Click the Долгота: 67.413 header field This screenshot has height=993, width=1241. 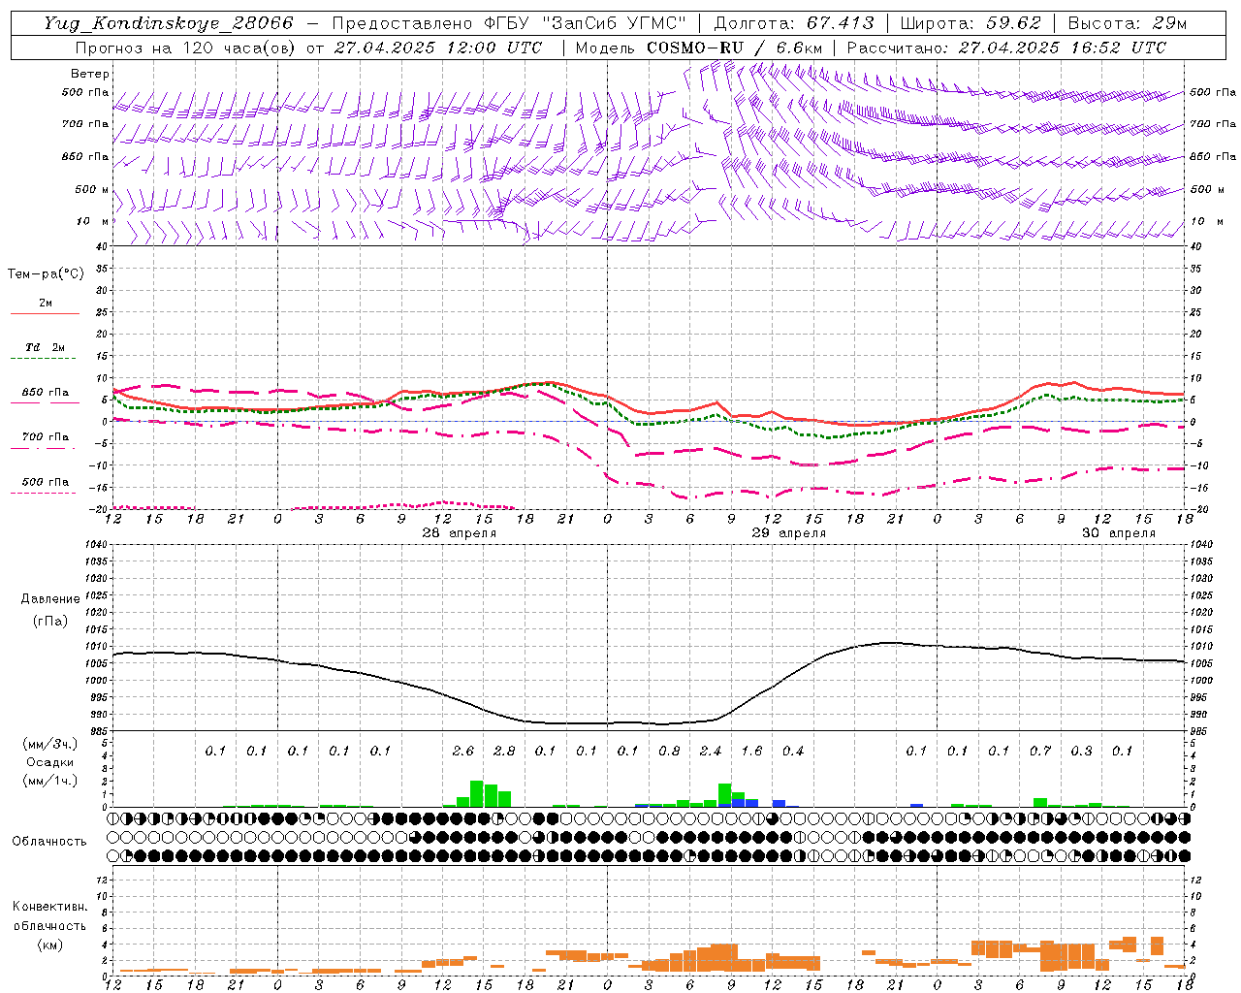click(x=793, y=23)
